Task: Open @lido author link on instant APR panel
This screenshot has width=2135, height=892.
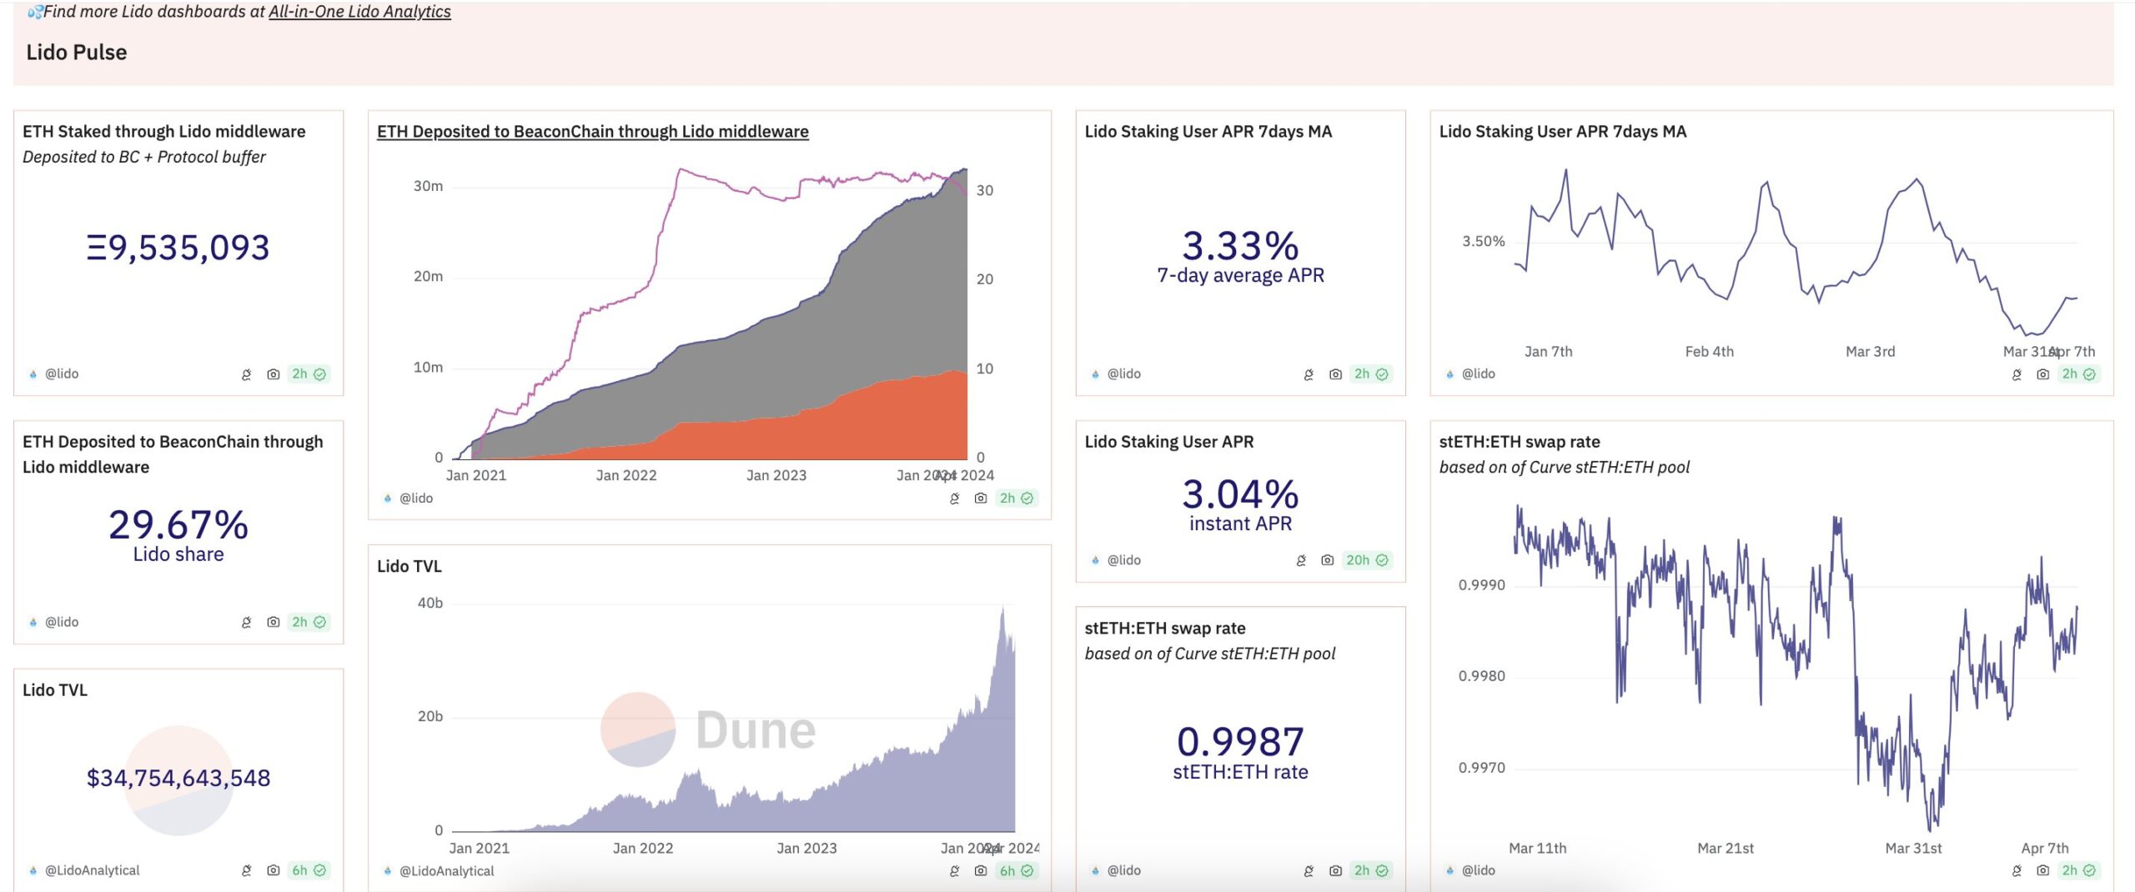Action: 1123,560
